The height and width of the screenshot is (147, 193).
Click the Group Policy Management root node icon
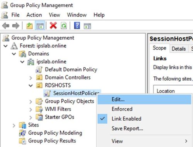(x=6, y=38)
